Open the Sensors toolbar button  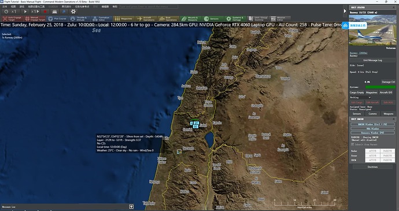[213, 19]
